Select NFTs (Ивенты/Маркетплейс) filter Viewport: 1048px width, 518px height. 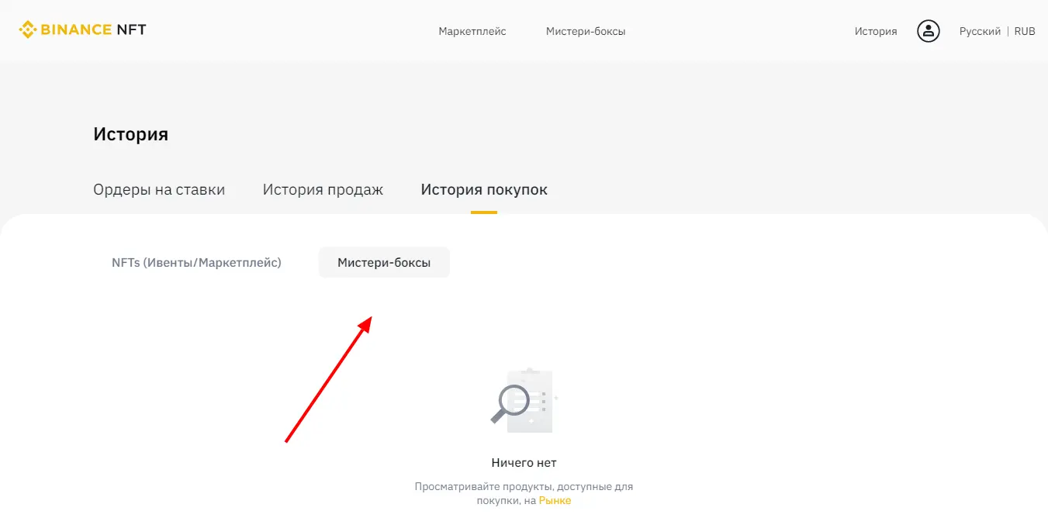click(196, 263)
